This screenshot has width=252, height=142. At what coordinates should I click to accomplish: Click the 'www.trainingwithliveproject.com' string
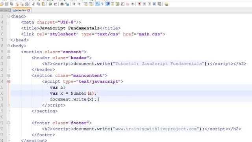(156, 129)
